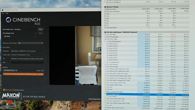This screenshot has width=195, height=110.
Task: Collapse the Memory Timings section
Action: pyautogui.click(x=103, y=7)
